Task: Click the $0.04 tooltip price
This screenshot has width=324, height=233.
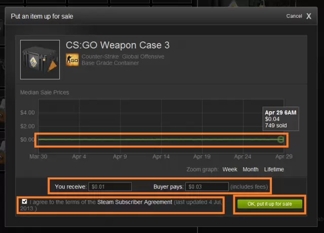Action: (272, 119)
